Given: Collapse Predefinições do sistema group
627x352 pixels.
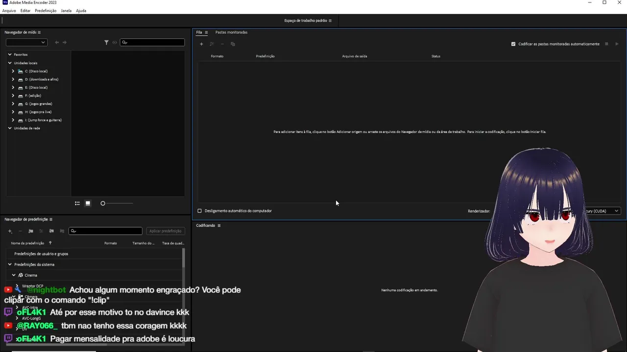Looking at the screenshot, I should click(x=9, y=264).
